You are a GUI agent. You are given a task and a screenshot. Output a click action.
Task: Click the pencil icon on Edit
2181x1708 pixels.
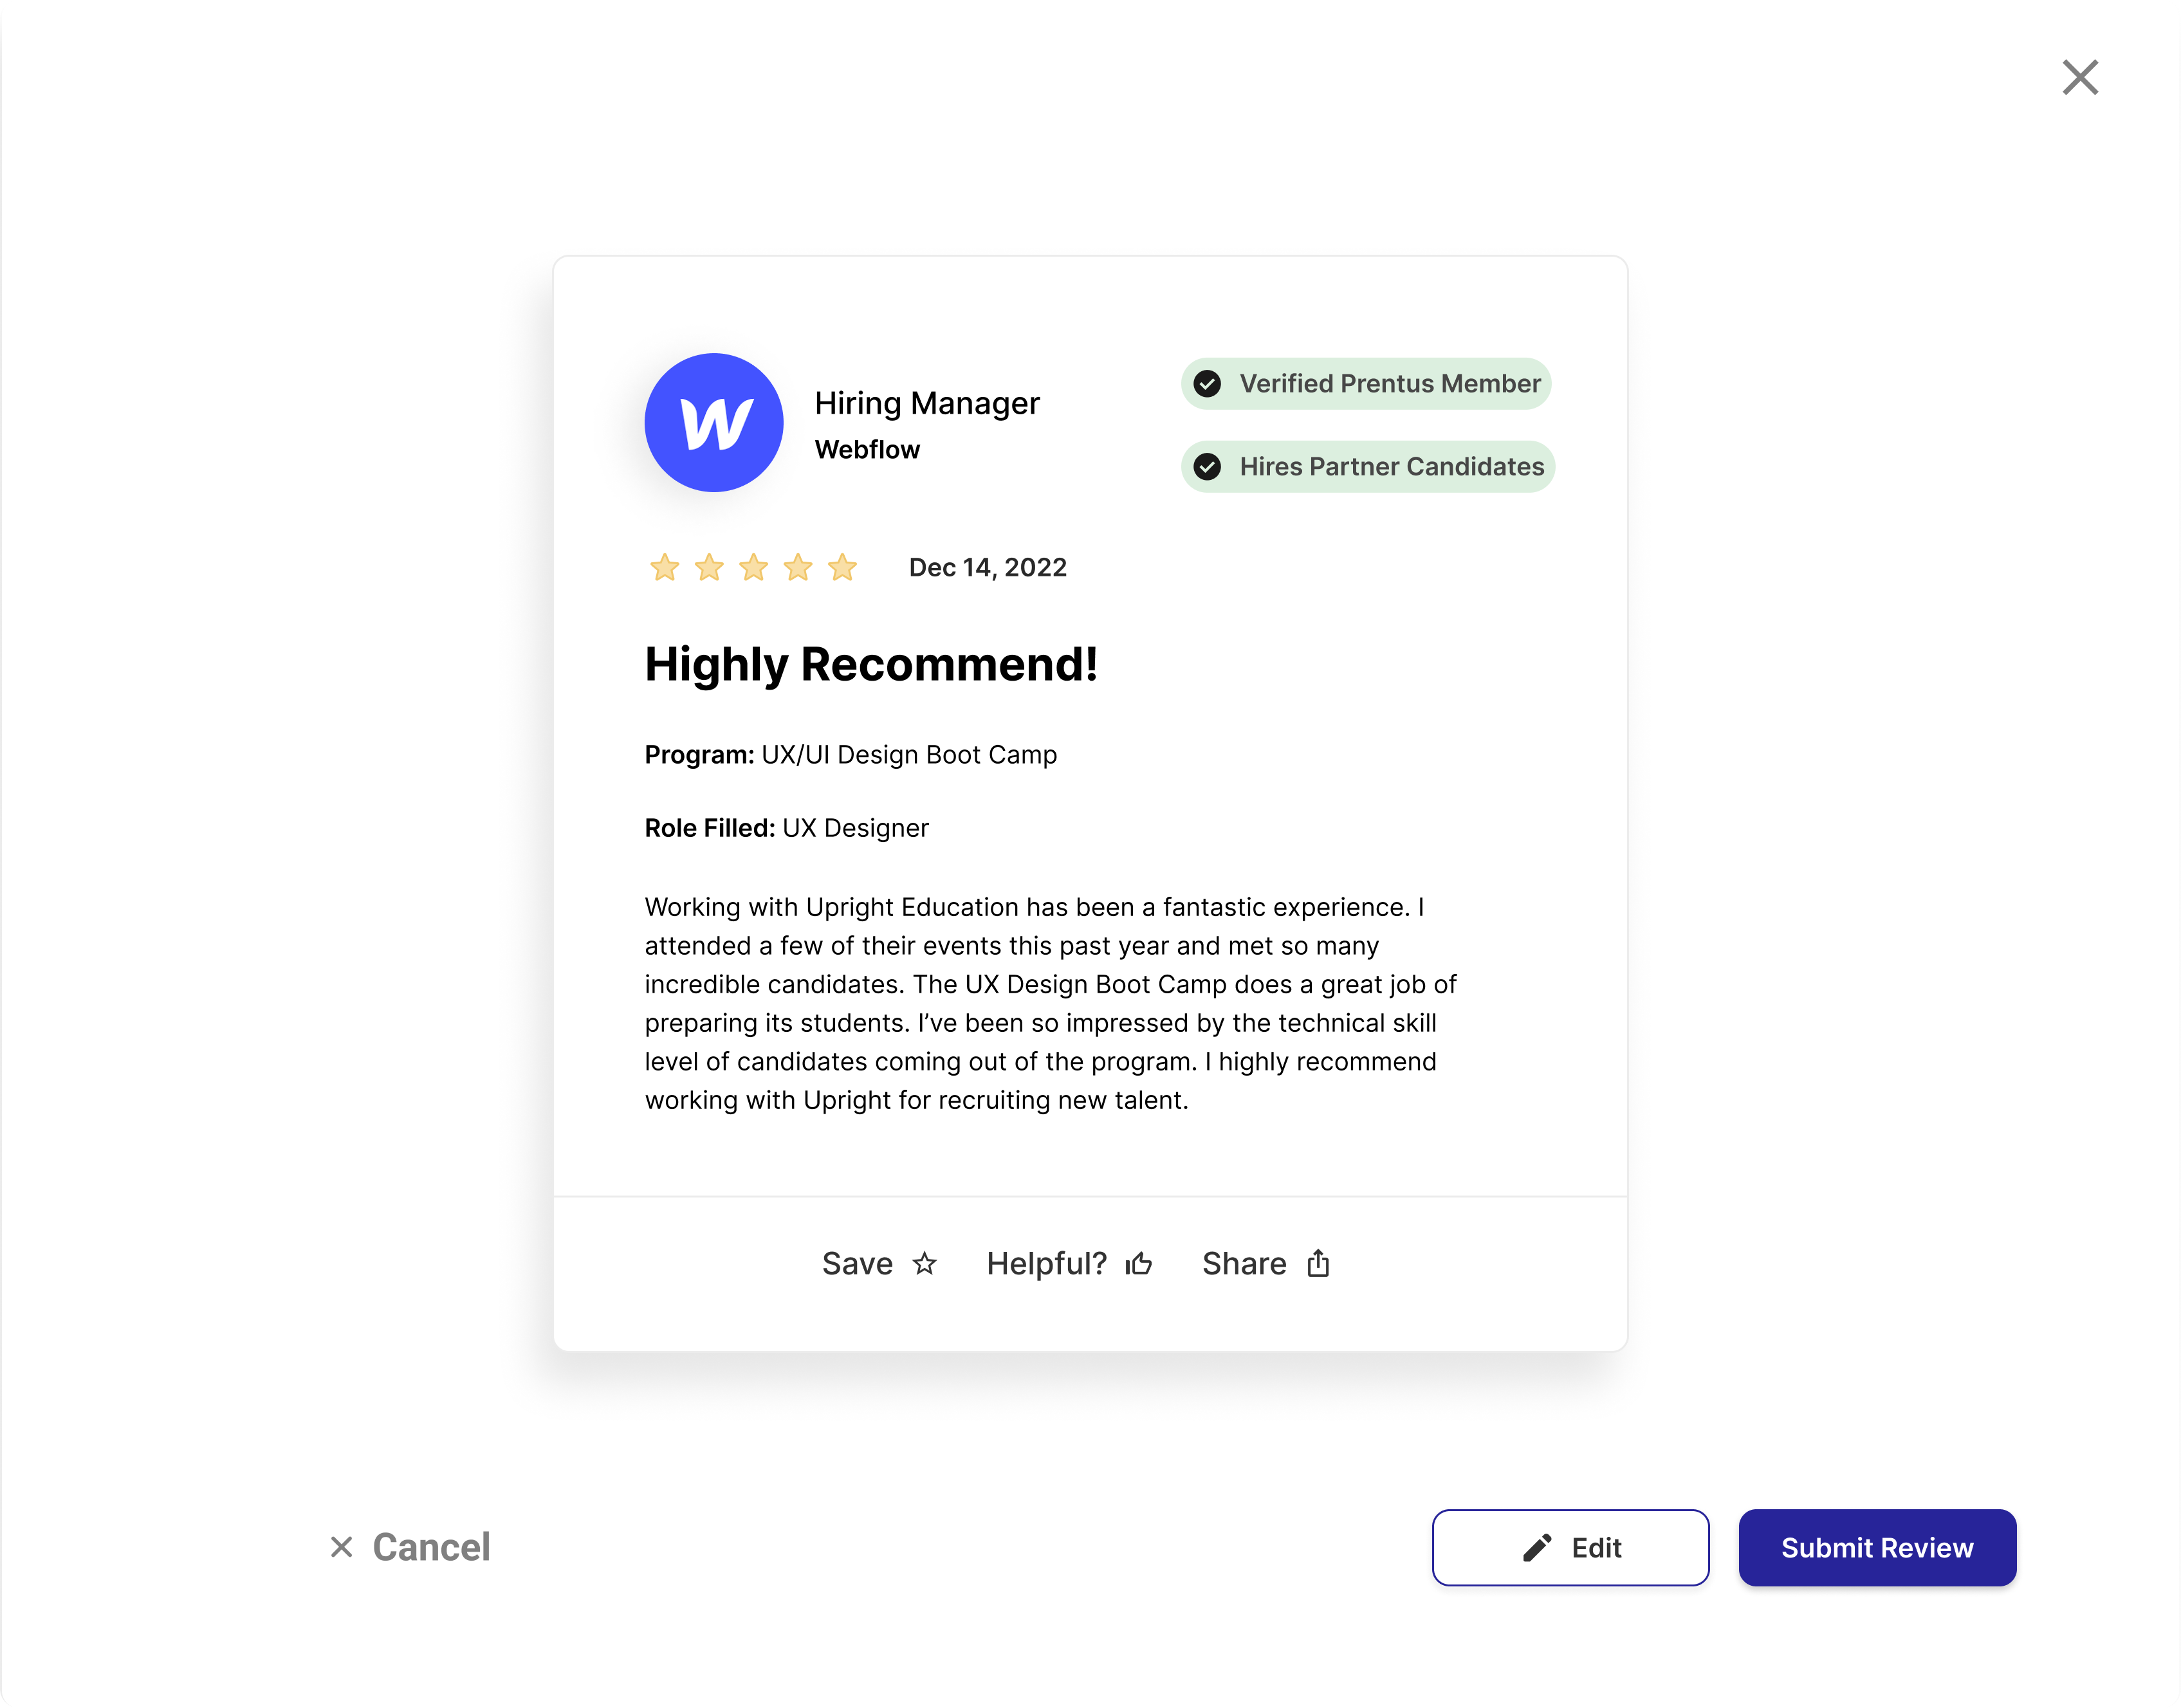coord(1537,1547)
